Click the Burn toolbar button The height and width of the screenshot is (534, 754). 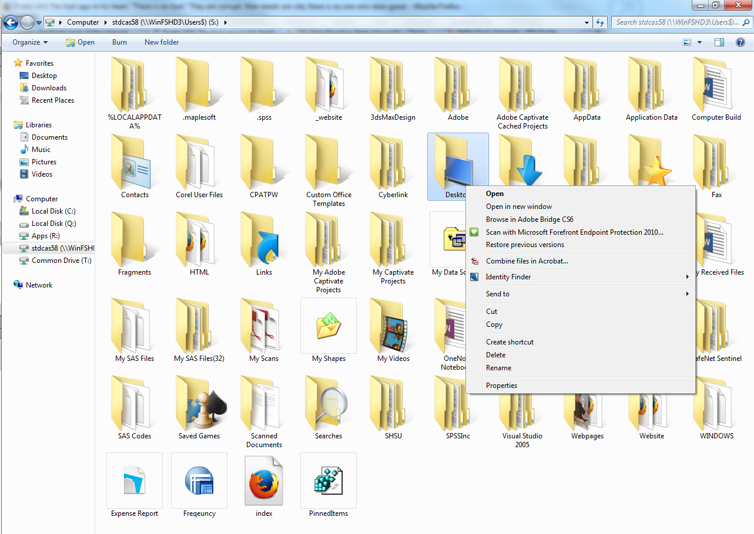coord(119,42)
